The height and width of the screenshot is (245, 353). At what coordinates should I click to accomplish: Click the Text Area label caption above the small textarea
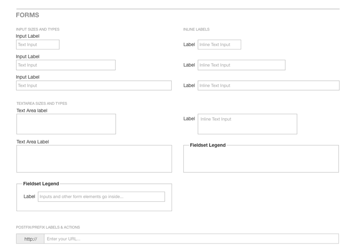(32, 110)
